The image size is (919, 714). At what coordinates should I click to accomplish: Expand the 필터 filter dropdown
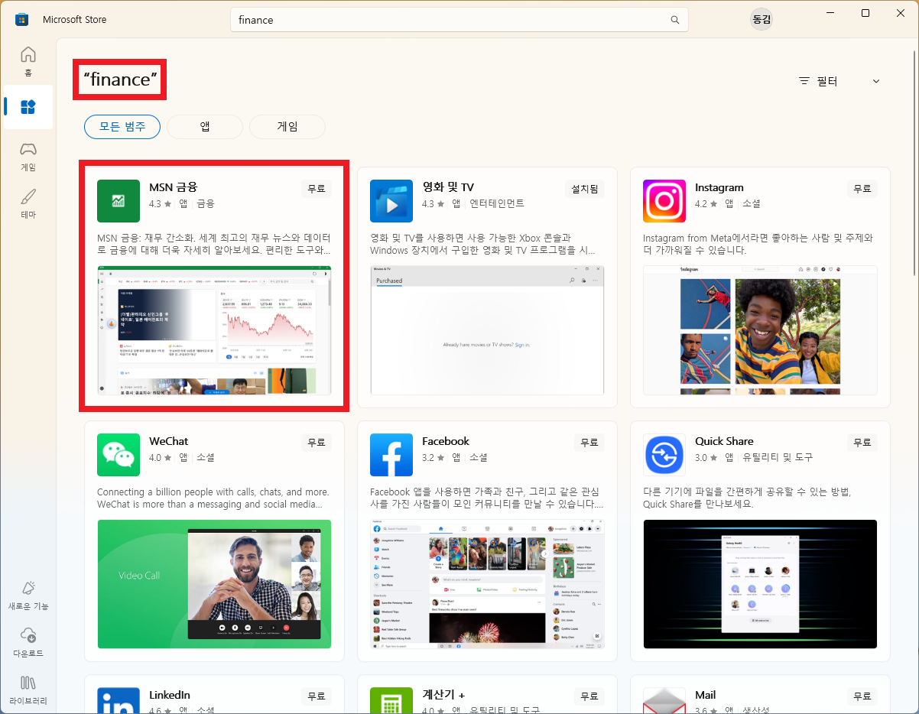click(839, 81)
